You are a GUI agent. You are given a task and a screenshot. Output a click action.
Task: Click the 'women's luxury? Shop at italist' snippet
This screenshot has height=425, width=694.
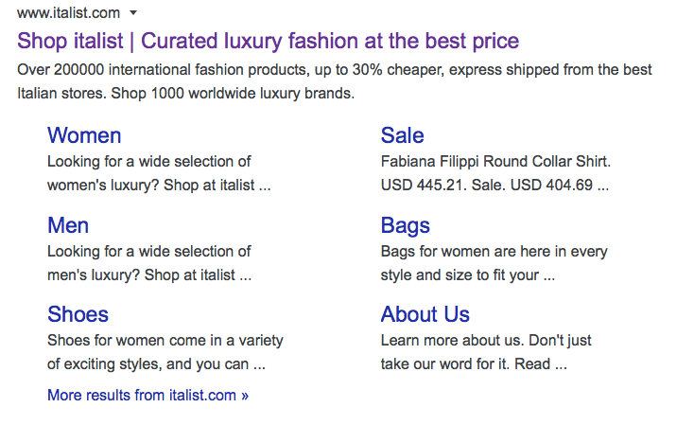point(159,186)
